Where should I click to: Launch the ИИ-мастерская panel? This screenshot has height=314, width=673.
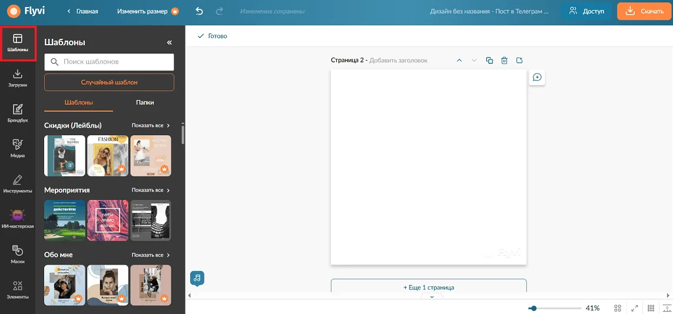tap(18, 219)
